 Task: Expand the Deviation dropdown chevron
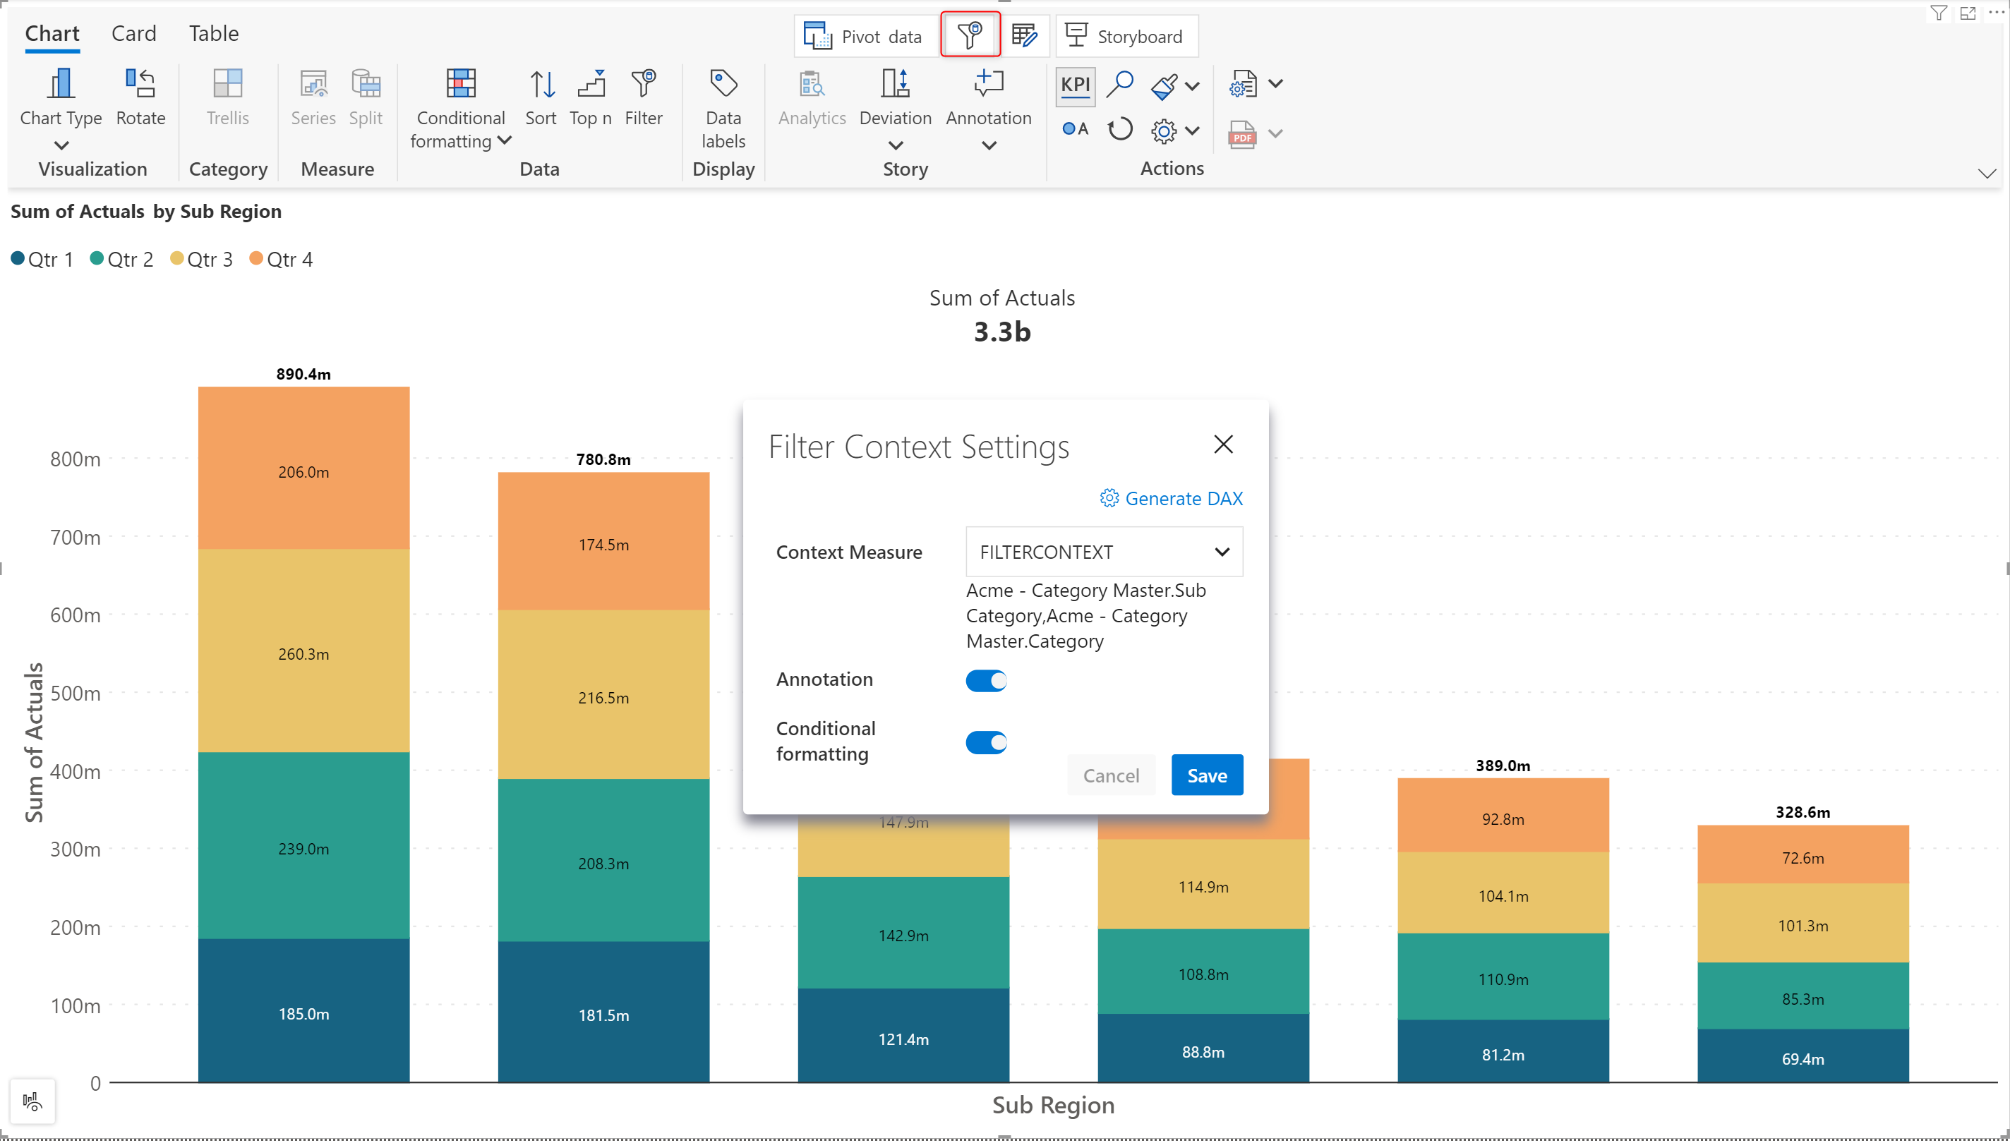click(895, 145)
